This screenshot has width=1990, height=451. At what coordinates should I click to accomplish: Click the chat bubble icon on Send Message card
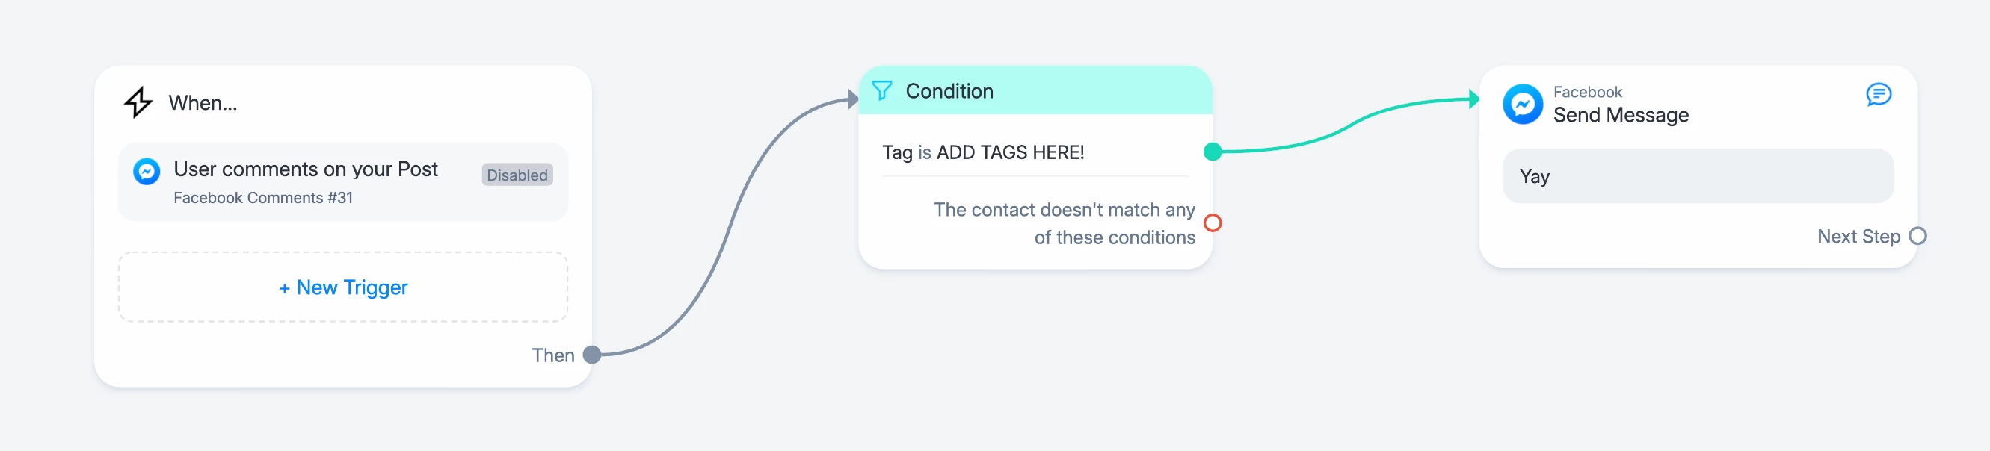[1878, 94]
